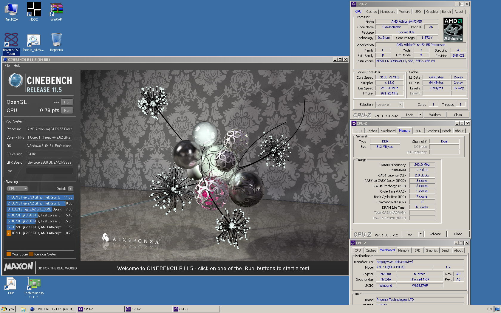This screenshot has height=313, width=501.
Task: Select ranking row 1C/1T @ 2.62 GHz AMD Athlon
Action: (x=40, y=233)
